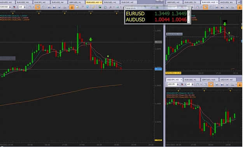This screenshot has height=147, width=243.
Task: Click chart type icon in USD/JPY chart toolbar
Action: (x=198, y=84)
